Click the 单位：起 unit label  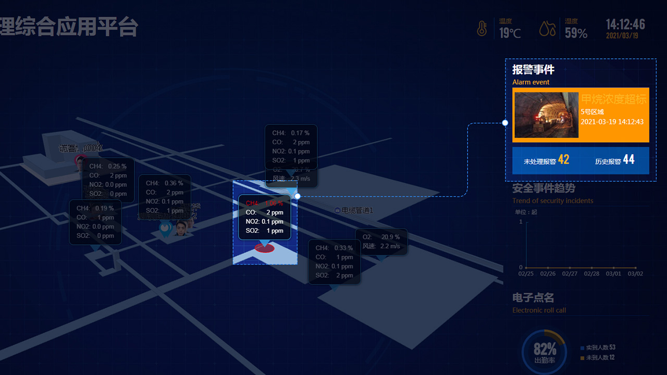[x=526, y=212]
